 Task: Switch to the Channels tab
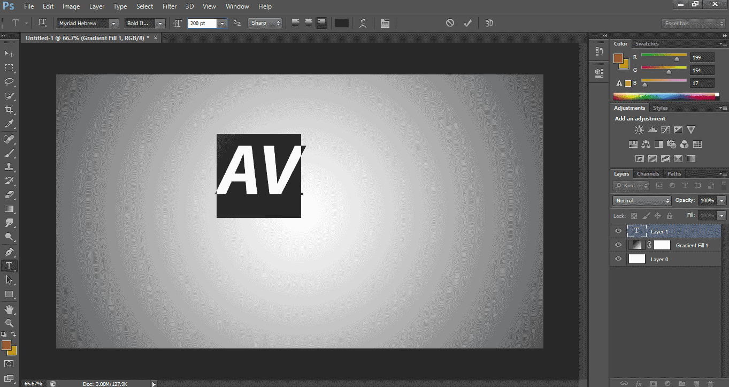point(648,173)
